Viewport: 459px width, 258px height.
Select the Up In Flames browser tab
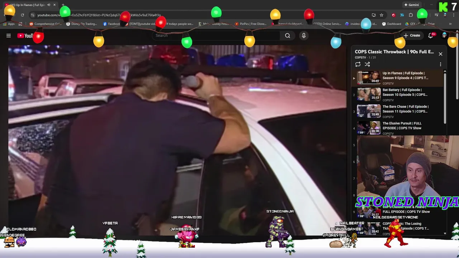pyautogui.click(x=31, y=5)
